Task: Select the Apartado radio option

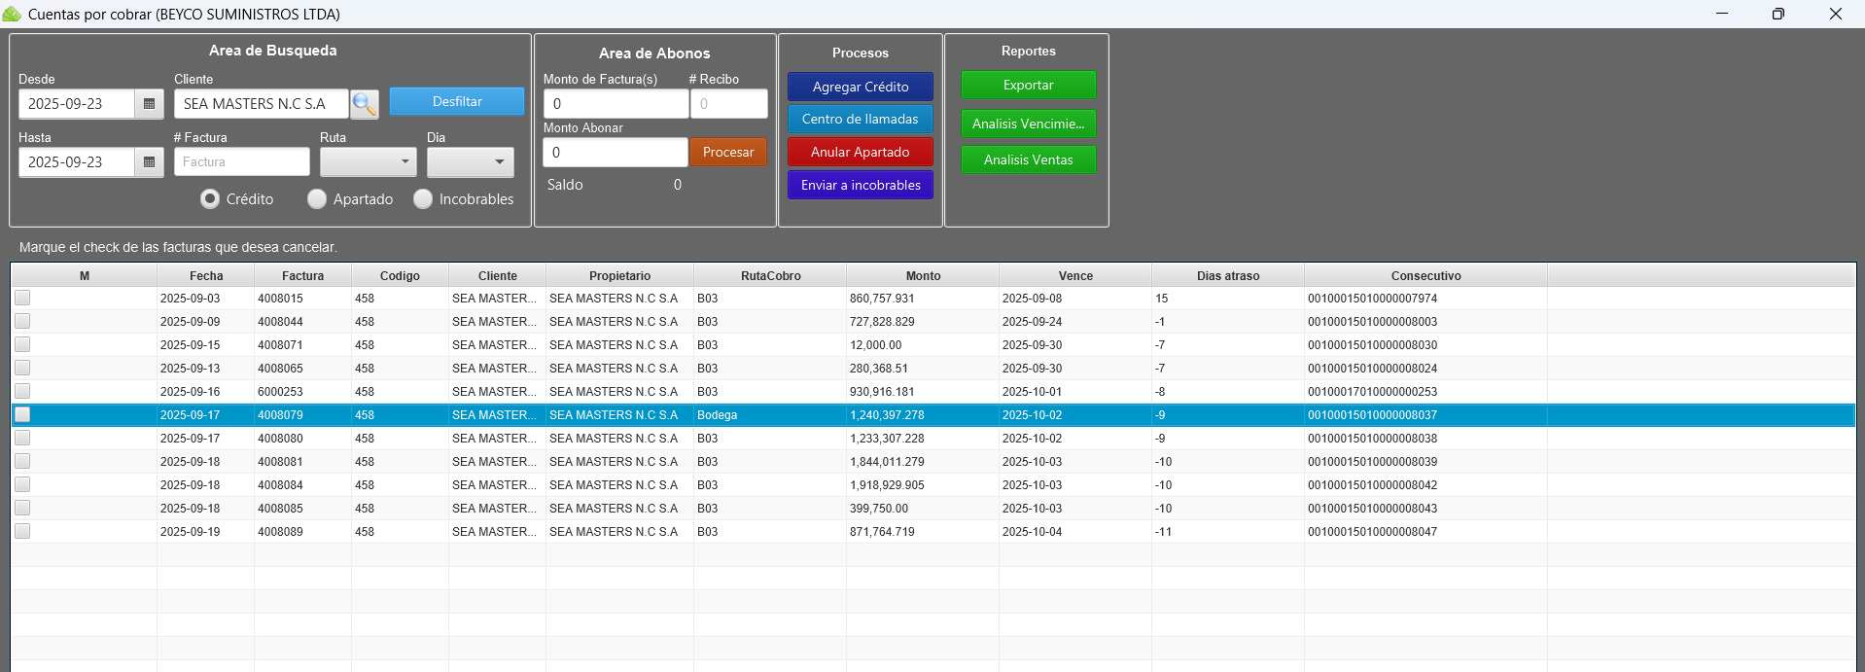Action: click(x=317, y=199)
